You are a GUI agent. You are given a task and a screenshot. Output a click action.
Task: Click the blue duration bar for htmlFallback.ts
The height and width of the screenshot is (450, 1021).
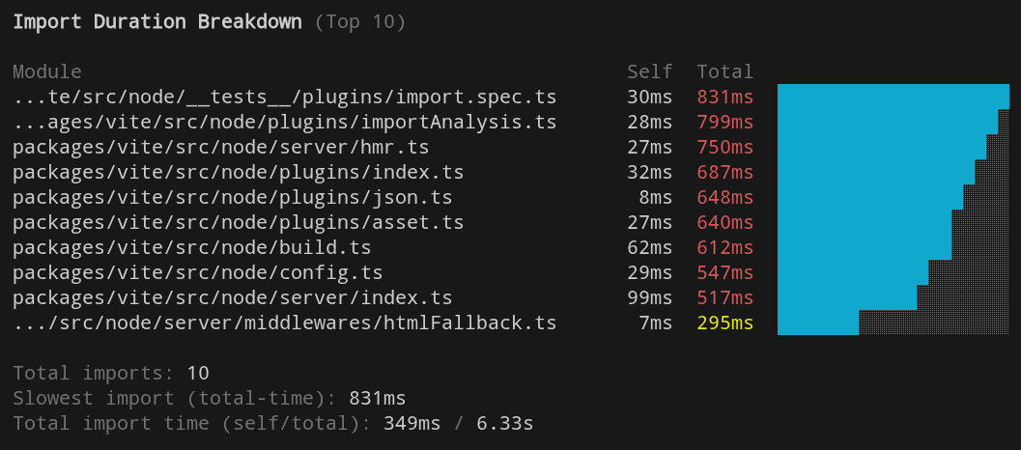coord(817,323)
